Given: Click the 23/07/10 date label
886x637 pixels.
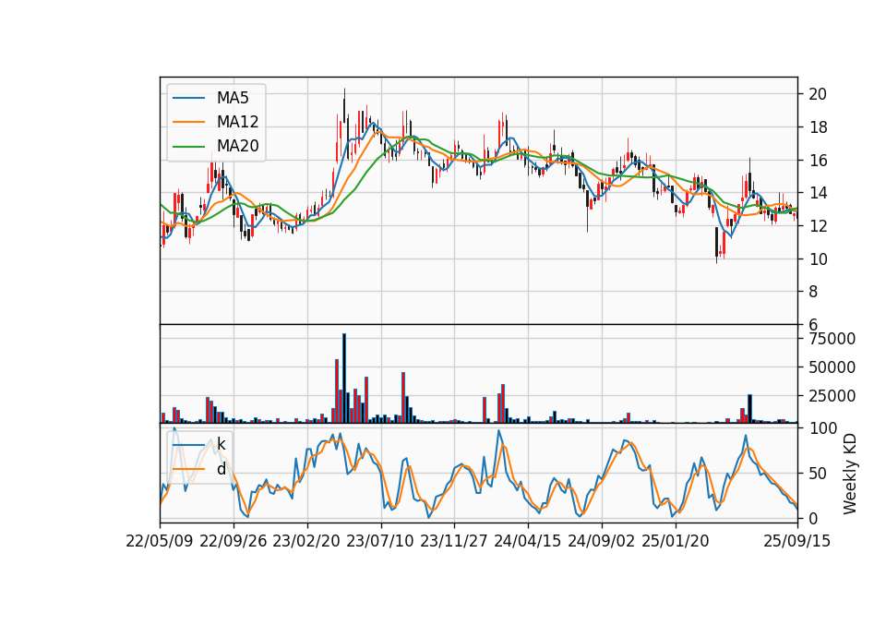Looking at the screenshot, I should pos(380,541).
